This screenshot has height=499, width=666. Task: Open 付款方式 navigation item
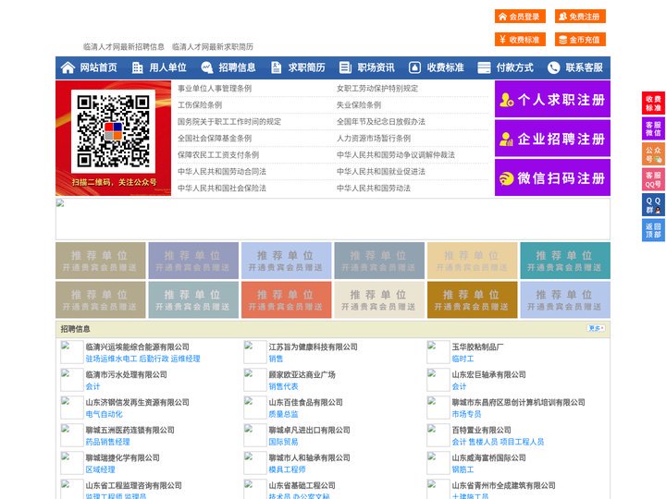tap(515, 67)
